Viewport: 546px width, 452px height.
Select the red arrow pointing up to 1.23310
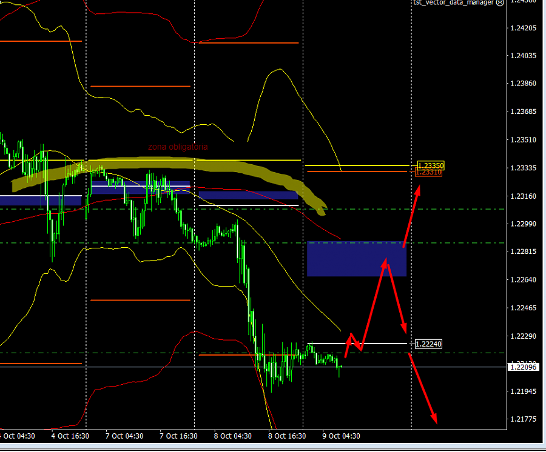411,215
